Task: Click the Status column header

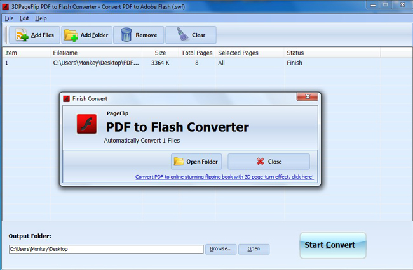Action: click(332, 53)
